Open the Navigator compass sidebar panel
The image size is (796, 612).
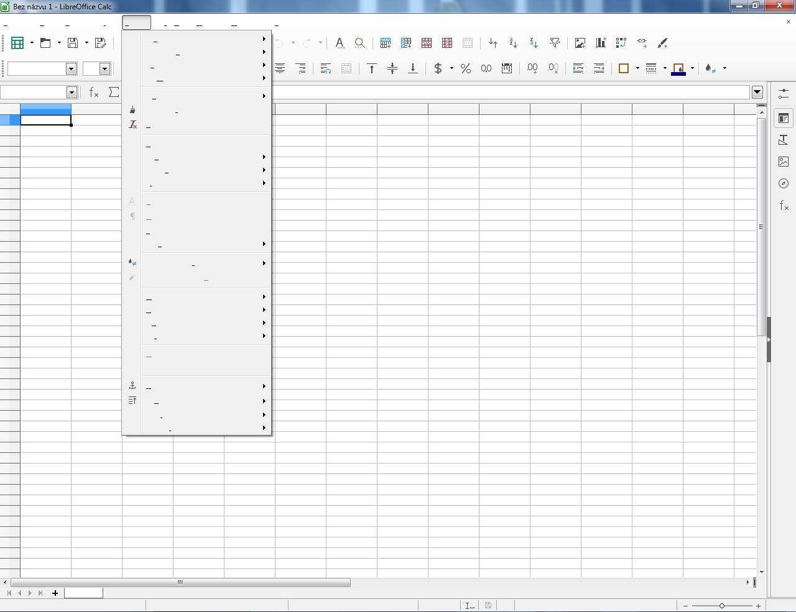tap(784, 183)
